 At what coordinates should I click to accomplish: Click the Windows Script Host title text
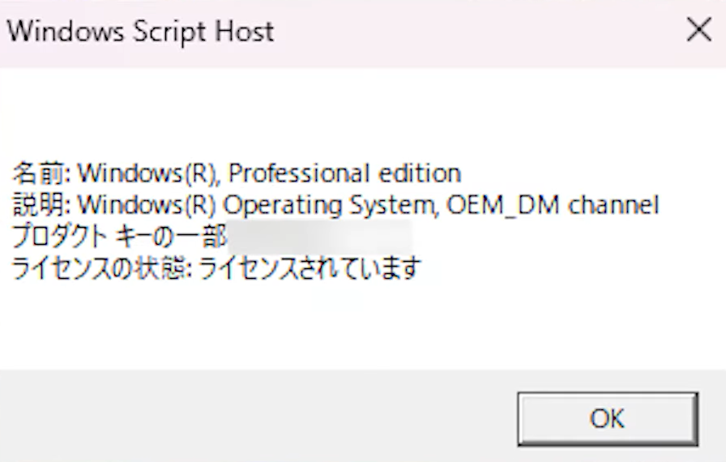coord(140,32)
